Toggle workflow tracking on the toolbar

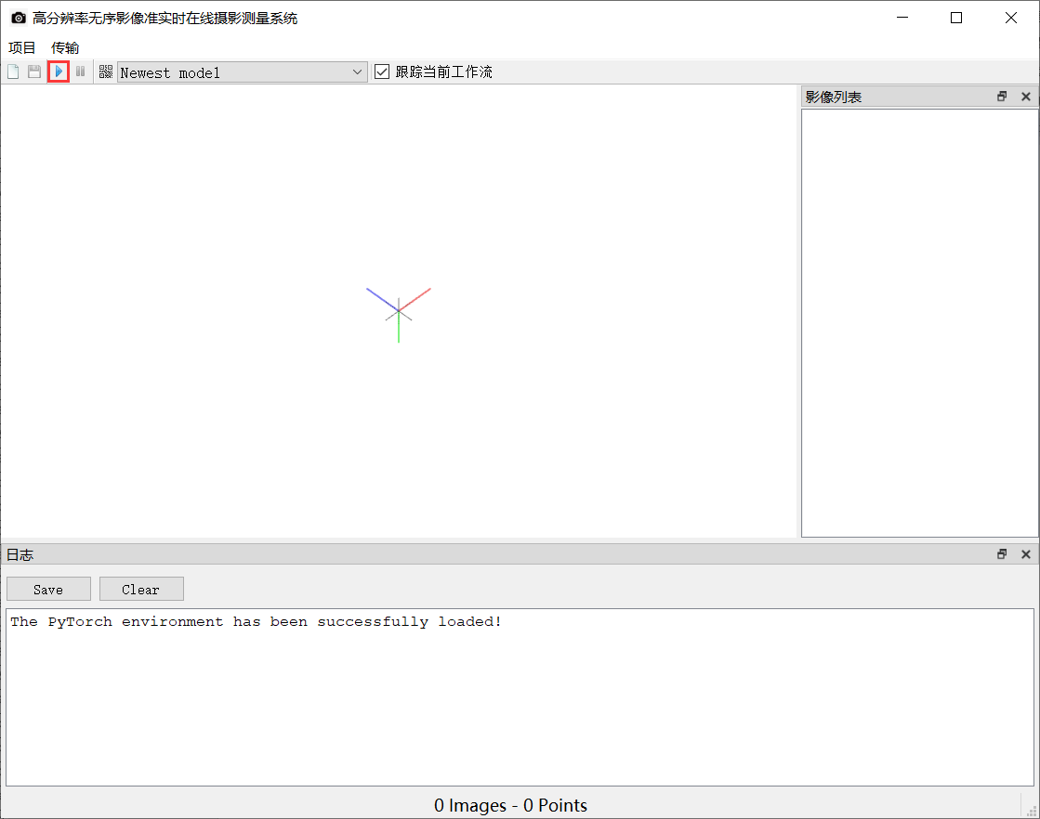[x=382, y=71]
